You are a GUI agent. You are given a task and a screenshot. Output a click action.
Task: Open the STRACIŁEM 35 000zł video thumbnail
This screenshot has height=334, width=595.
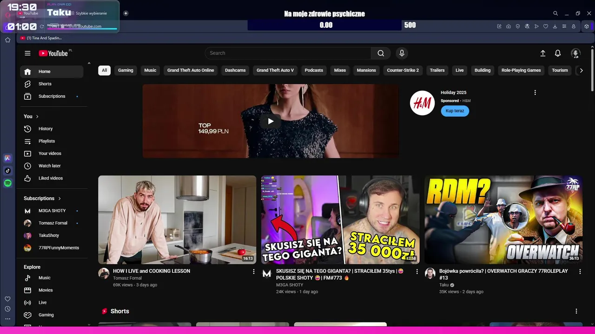(340, 220)
